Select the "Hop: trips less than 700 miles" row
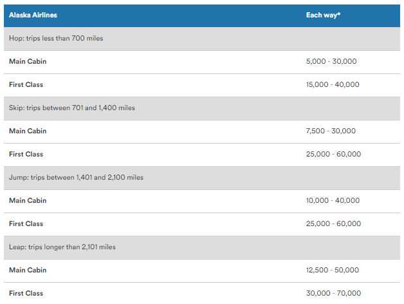The width and height of the screenshot is (404, 304). coord(56,39)
